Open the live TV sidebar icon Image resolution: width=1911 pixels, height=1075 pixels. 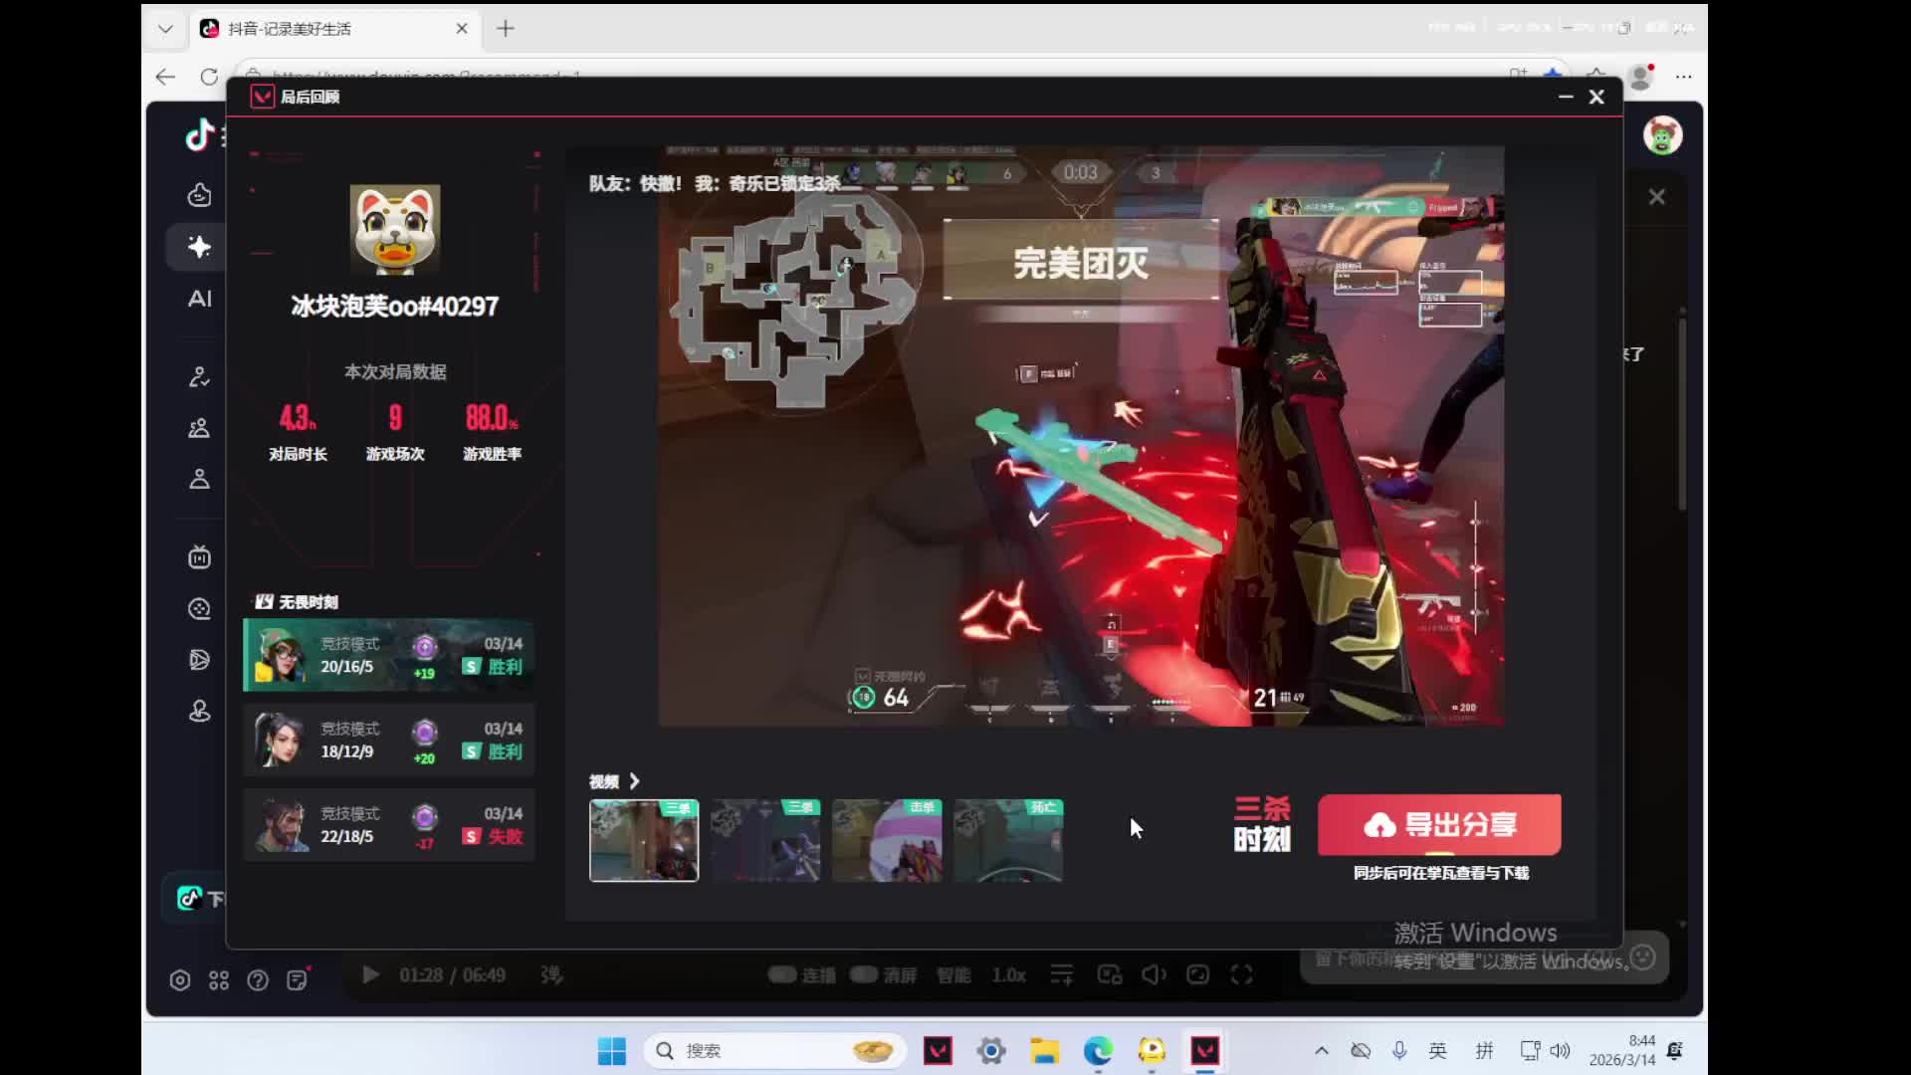point(199,557)
